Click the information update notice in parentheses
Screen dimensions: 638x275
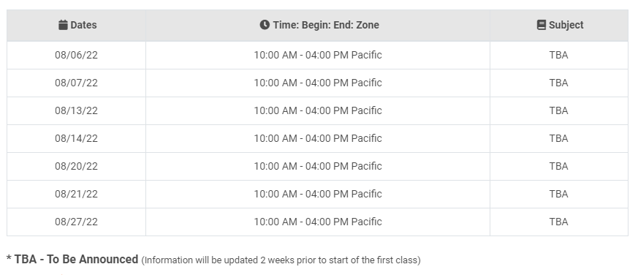point(281,260)
